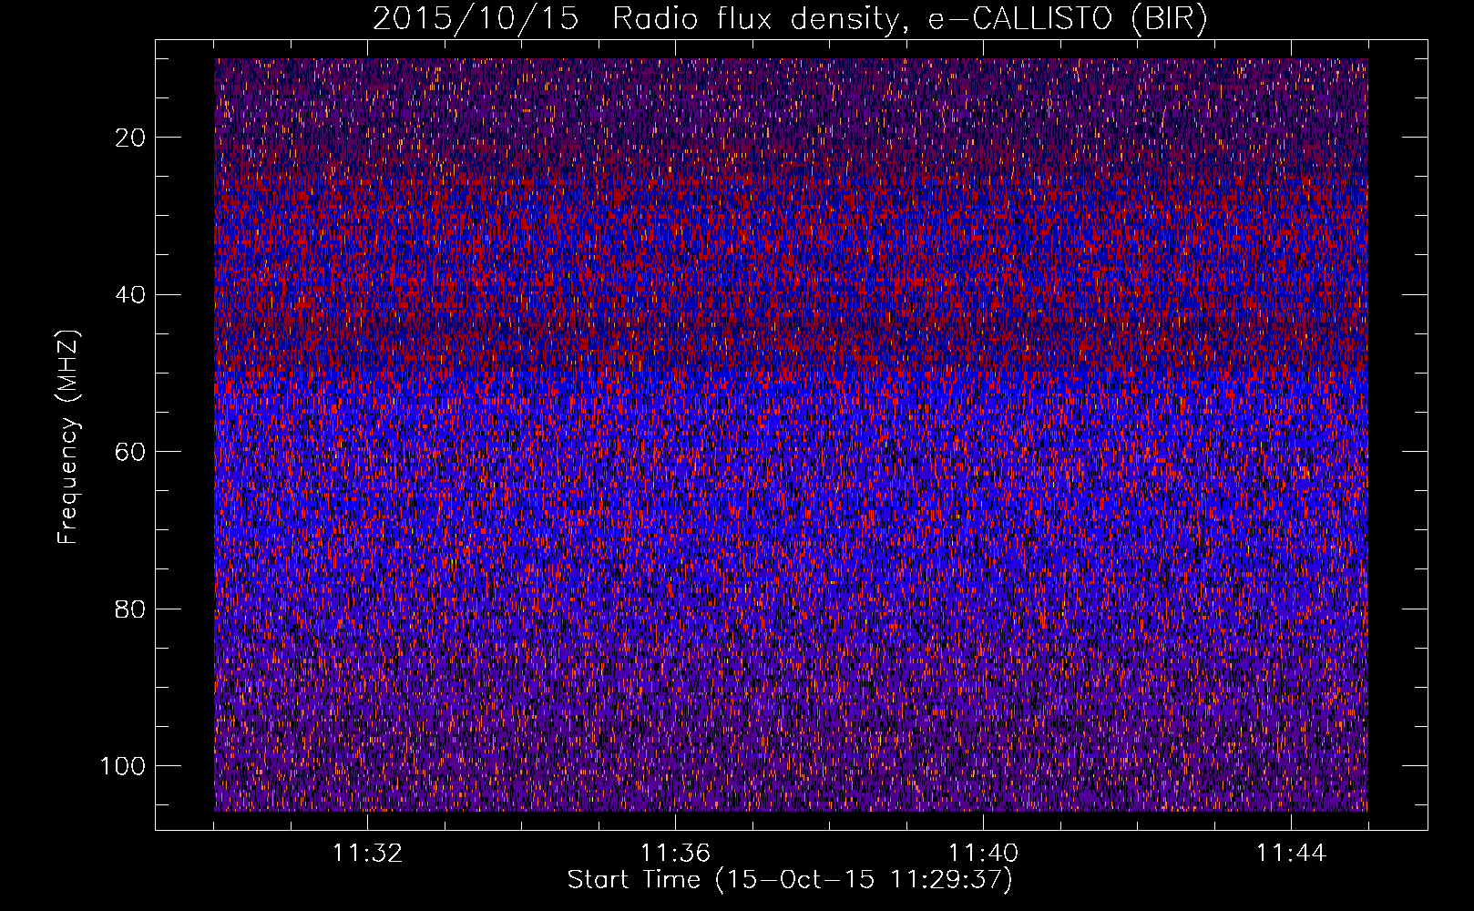
Task: Click the '11:44' time tick label
Action: click(x=1291, y=854)
